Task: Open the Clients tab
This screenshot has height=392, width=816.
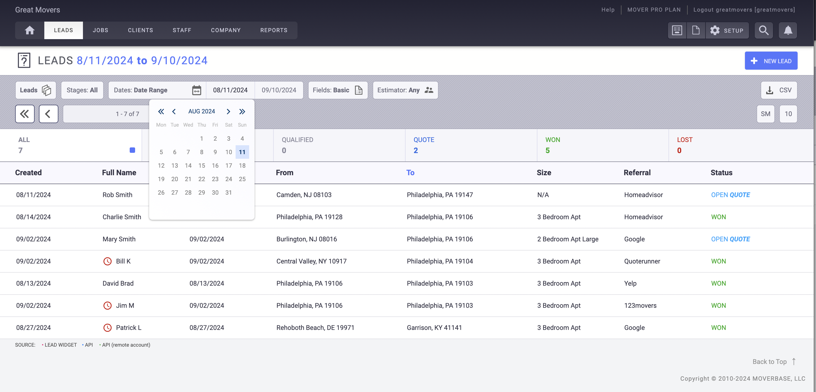Action: (140, 31)
